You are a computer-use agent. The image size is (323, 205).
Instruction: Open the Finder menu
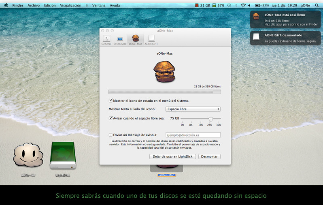point(18,5)
